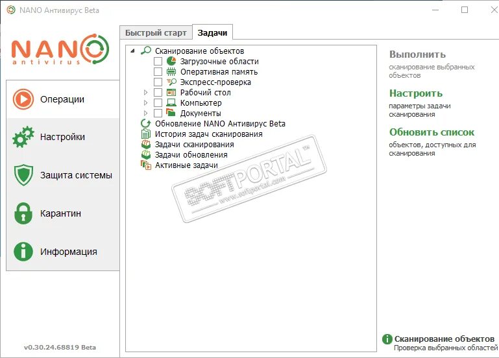This screenshot has height=358, width=499.
Task: Click the Активные задачи icon
Action: 146,165
